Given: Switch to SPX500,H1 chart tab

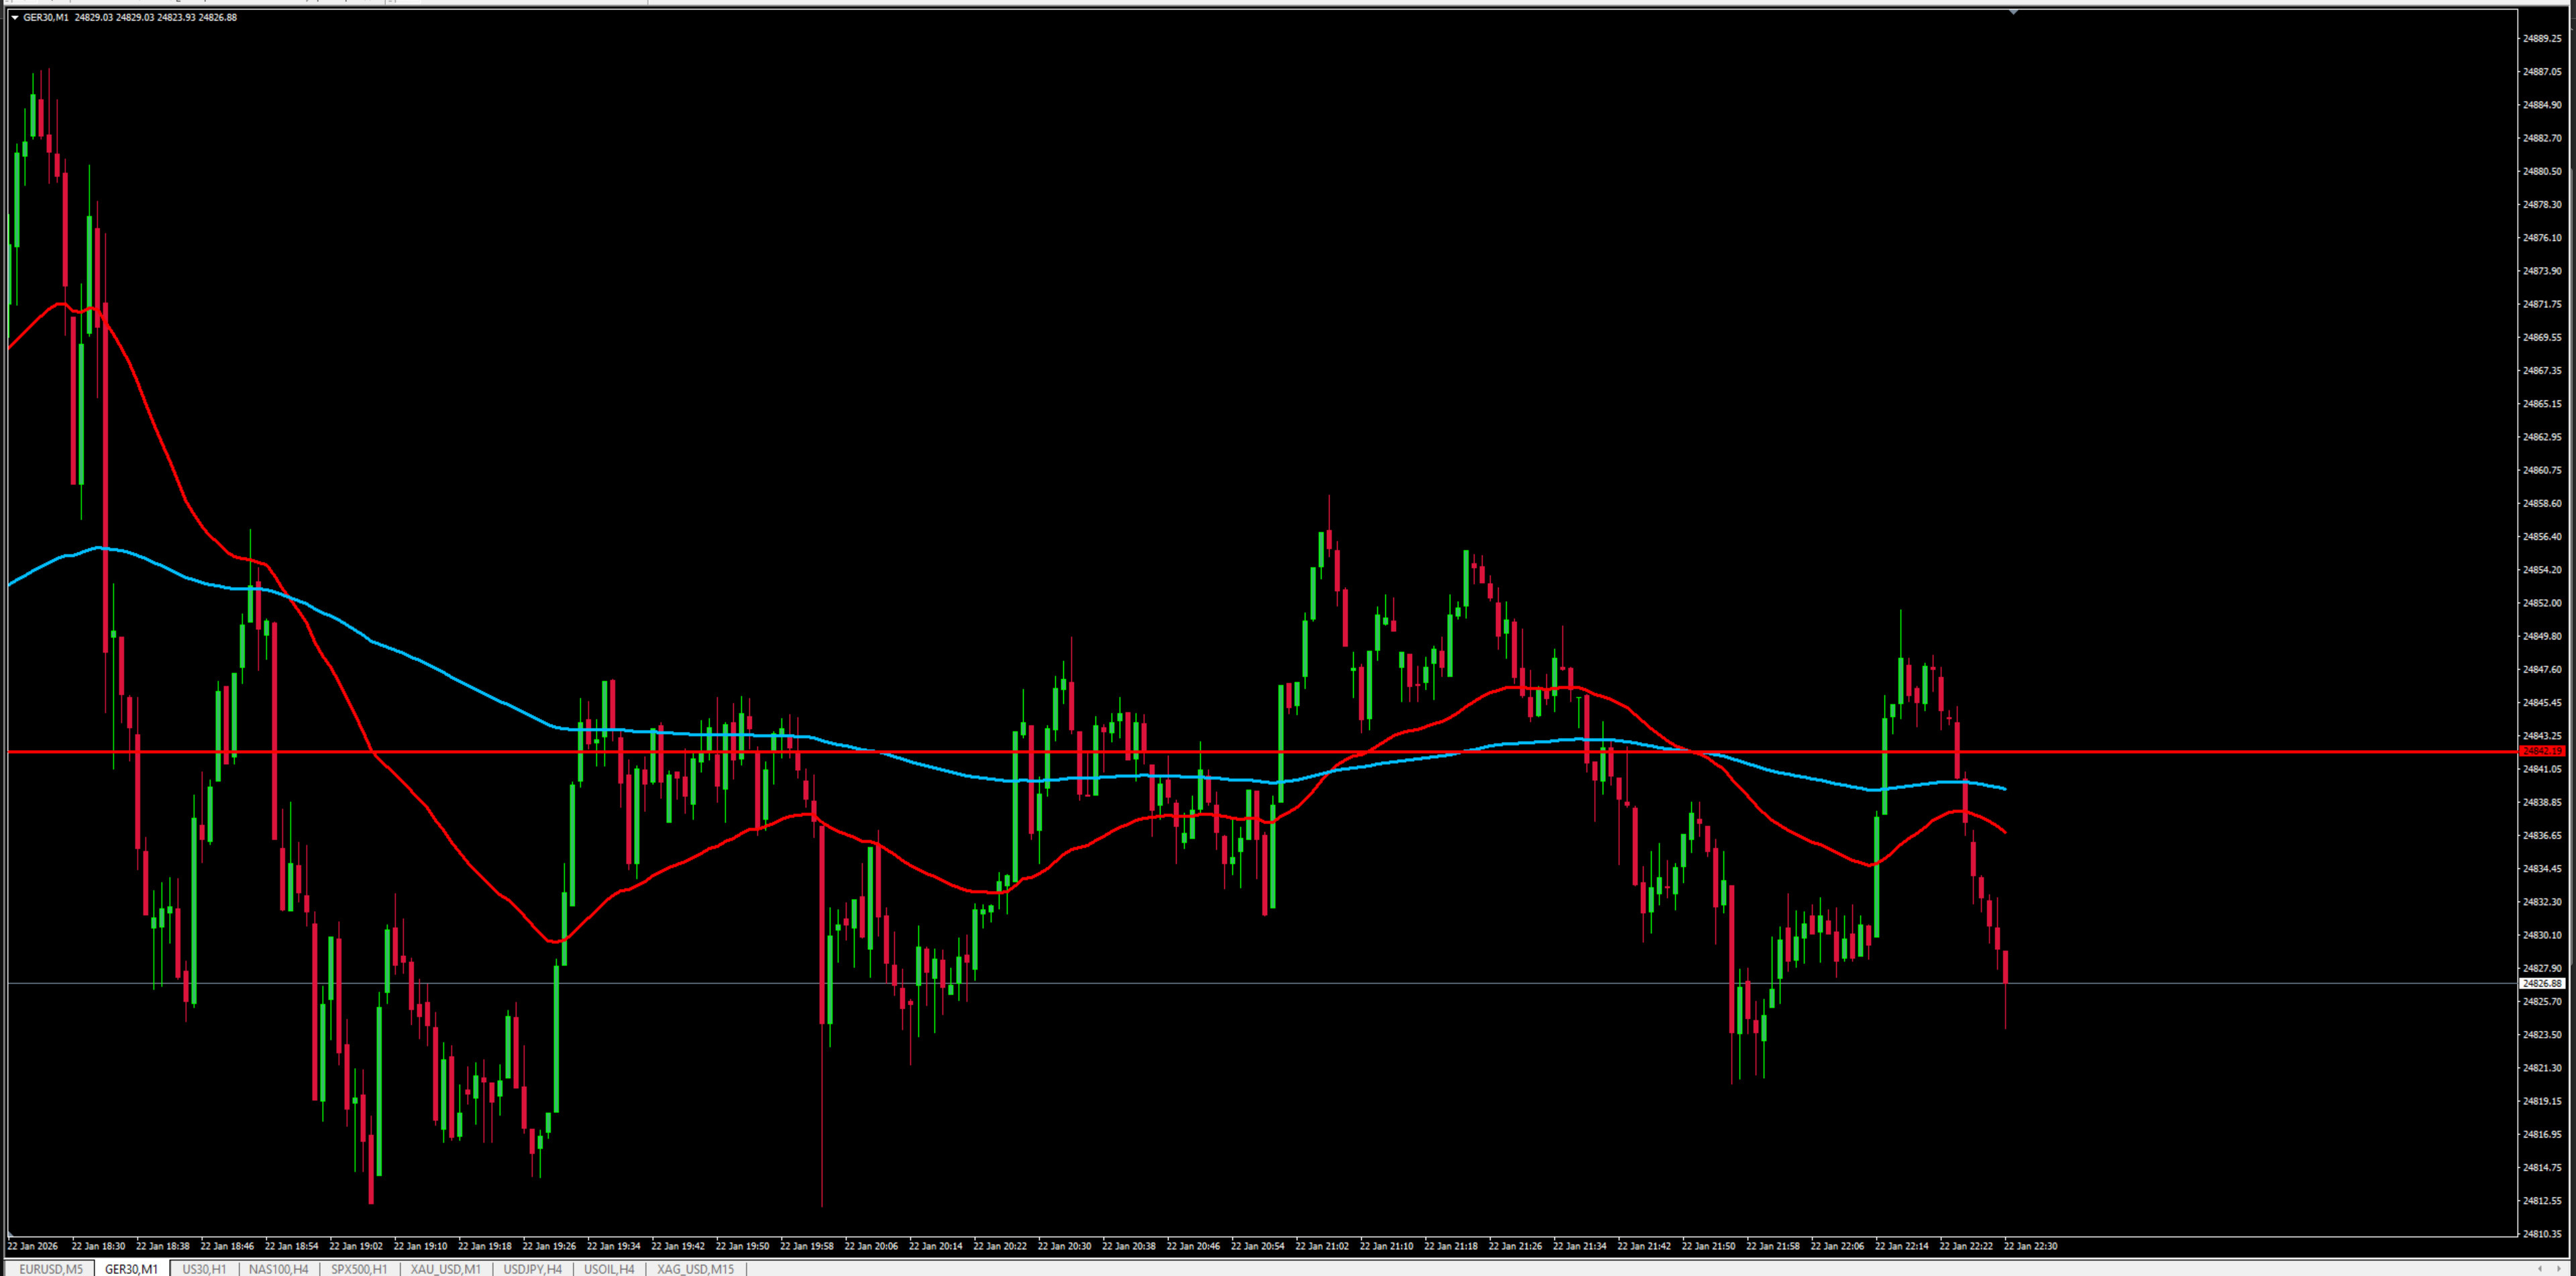Looking at the screenshot, I should (x=359, y=1269).
